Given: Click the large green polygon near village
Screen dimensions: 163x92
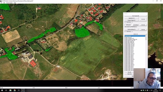Looking at the screenshot, I should click(x=82, y=32).
